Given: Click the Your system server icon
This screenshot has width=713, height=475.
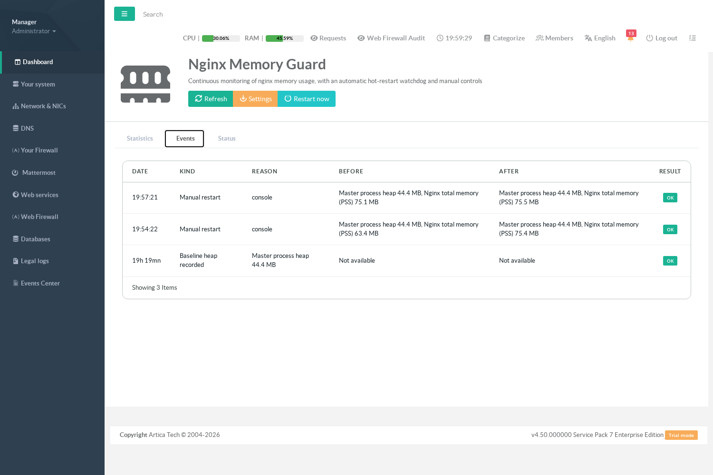Looking at the screenshot, I should 16,84.
